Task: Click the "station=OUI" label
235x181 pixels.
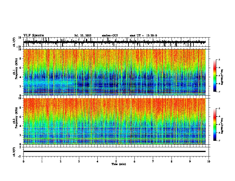Action: [110, 35]
